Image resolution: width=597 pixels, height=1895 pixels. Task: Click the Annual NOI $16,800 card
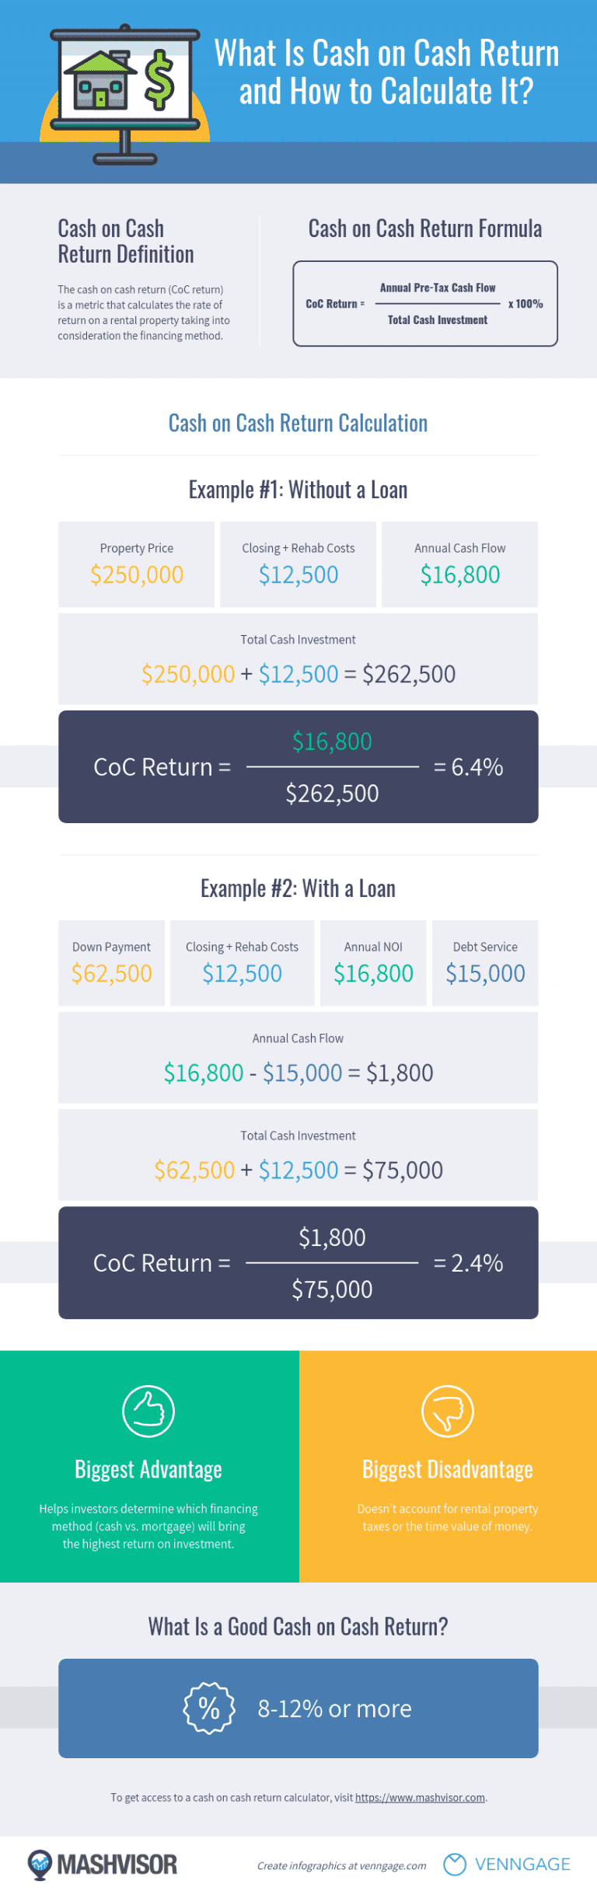click(x=373, y=963)
